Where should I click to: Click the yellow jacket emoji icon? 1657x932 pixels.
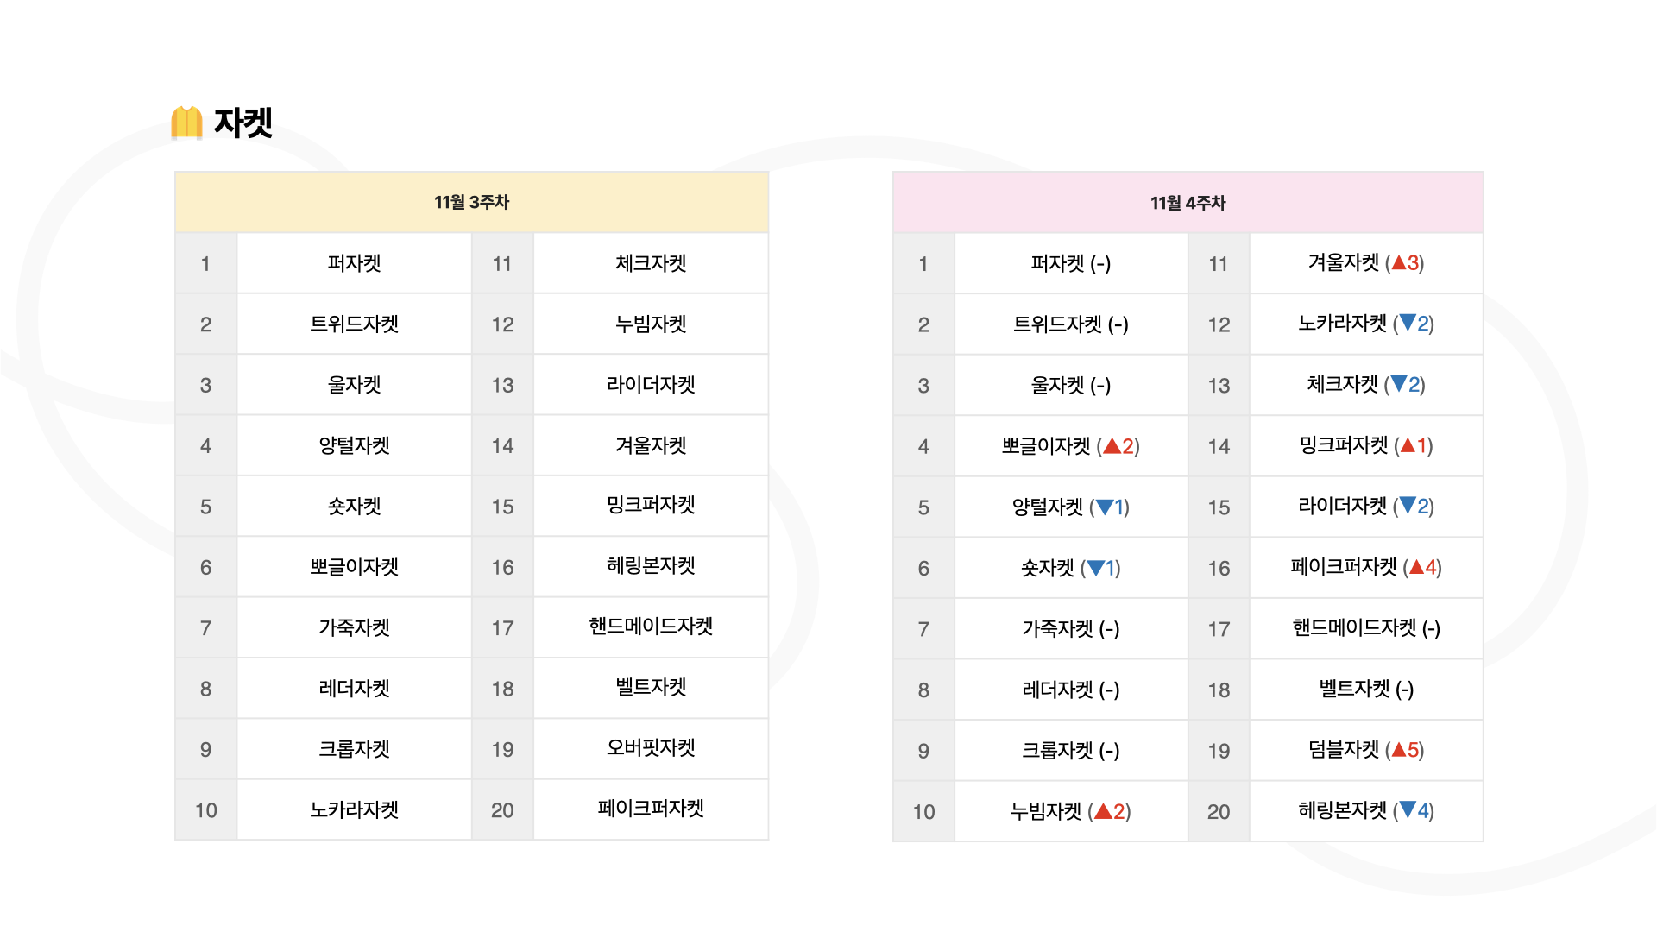(186, 123)
